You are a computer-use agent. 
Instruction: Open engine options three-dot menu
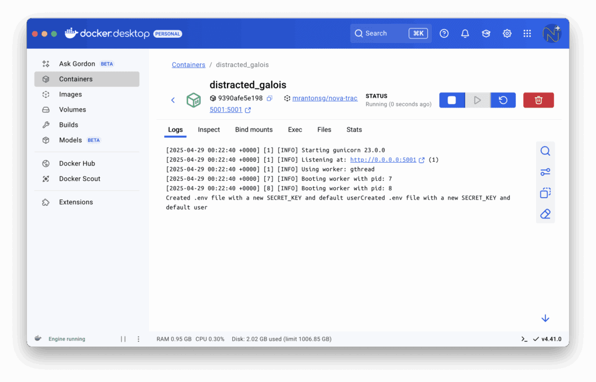139,339
